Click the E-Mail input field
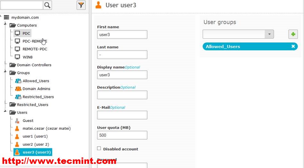 [122, 115]
